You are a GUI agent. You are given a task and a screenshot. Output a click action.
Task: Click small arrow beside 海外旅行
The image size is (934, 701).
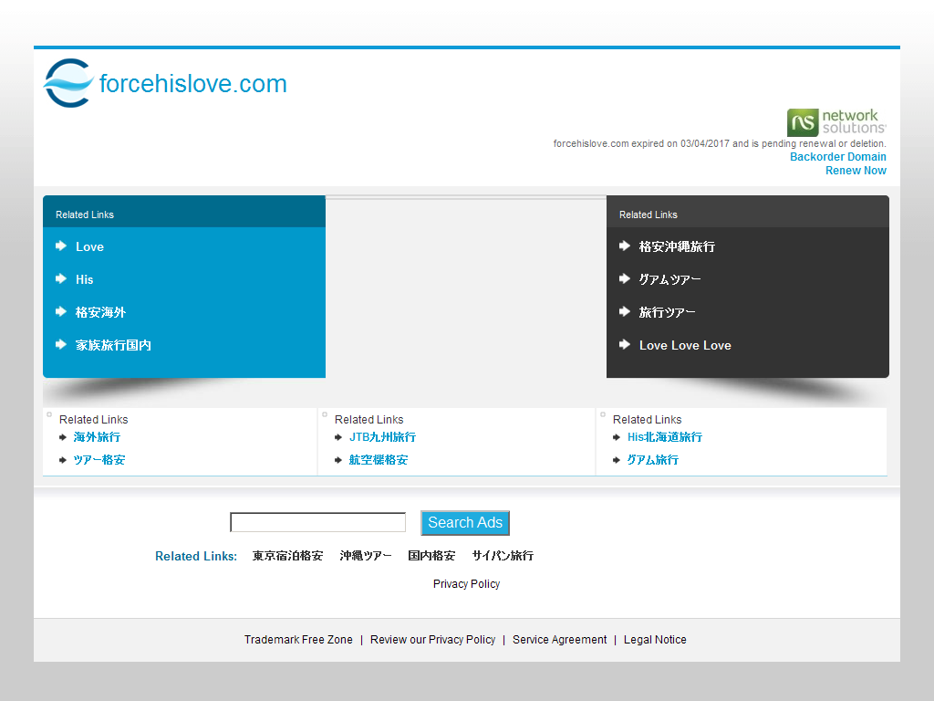(x=63, y=437)
